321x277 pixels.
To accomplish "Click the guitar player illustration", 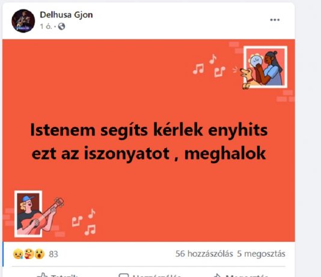I will click(36, 214).
